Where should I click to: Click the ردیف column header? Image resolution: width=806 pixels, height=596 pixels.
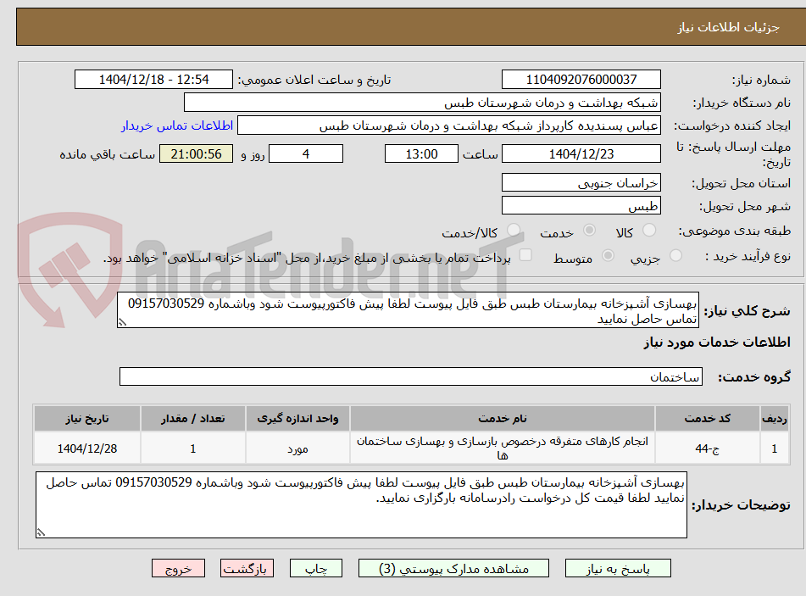tap(774, 419)
